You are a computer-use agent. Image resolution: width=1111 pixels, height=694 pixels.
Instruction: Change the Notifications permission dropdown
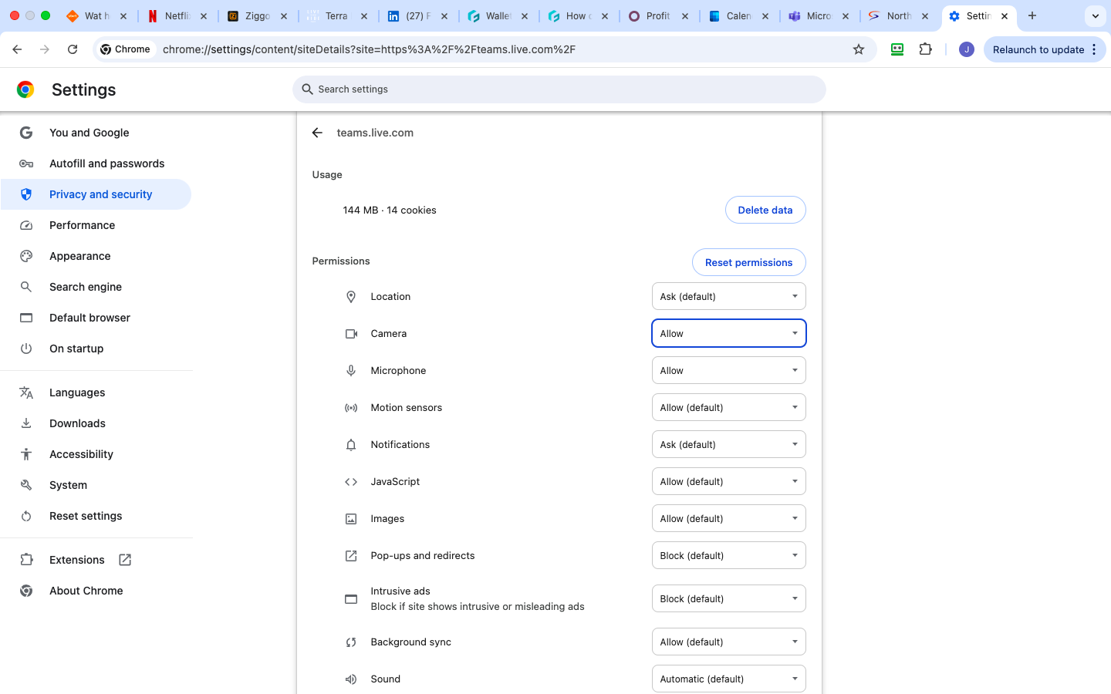point(728,444)
